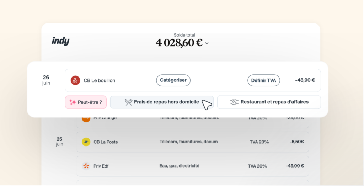364x186 pixels.
Task: Choose Restaurant et repas d'affaires suggestion
Action: [269, 102]
